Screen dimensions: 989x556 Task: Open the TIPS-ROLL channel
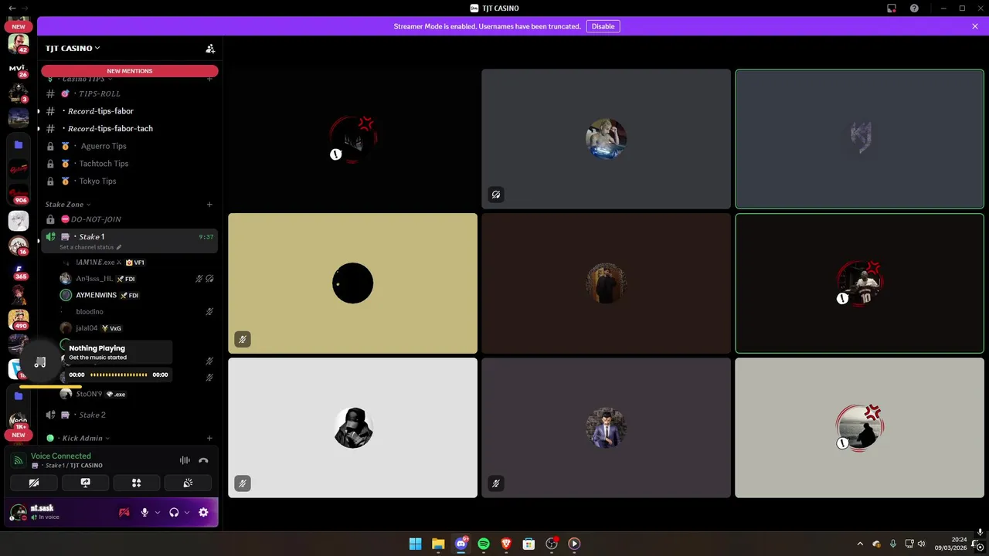coord(129,93)
